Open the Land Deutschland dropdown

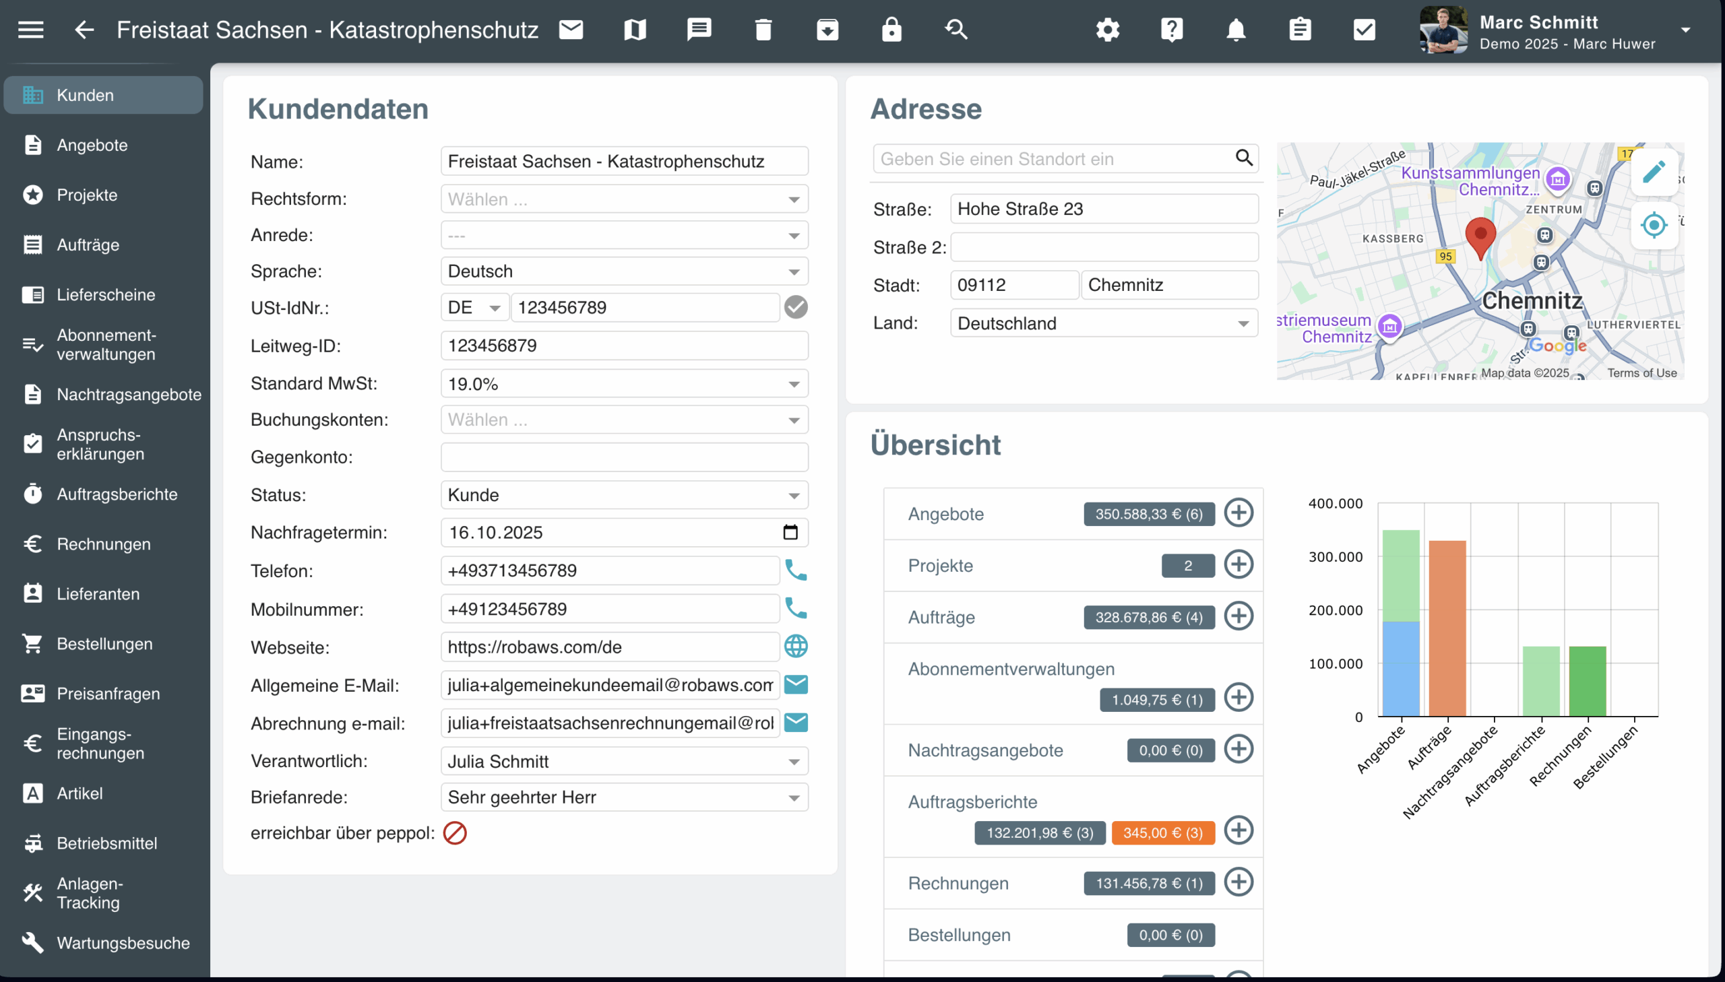coord(1104,323)
